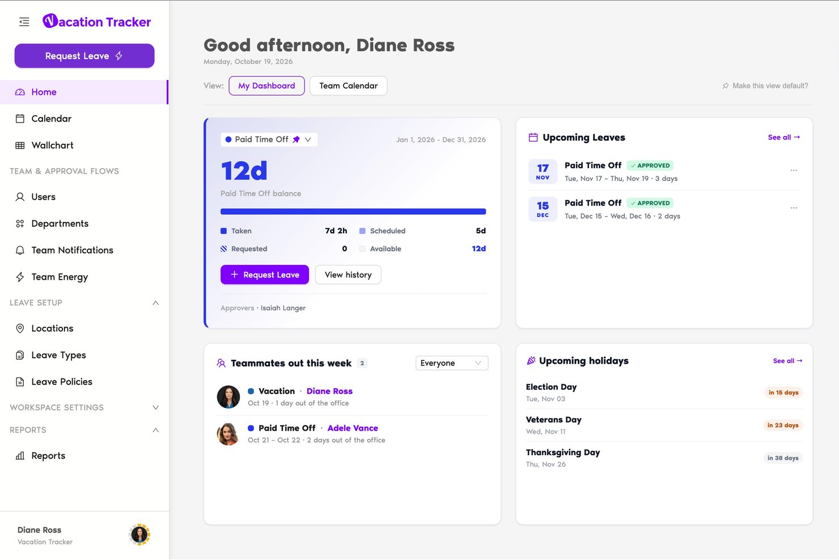This screenshot has height=560, width=839.
Task: Click the Users person icon
Action: pos(20,197)
